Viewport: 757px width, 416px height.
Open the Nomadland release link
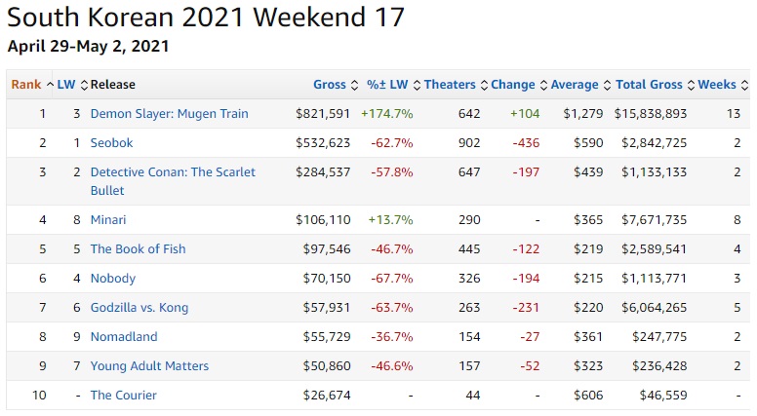(x=124, y=337)
